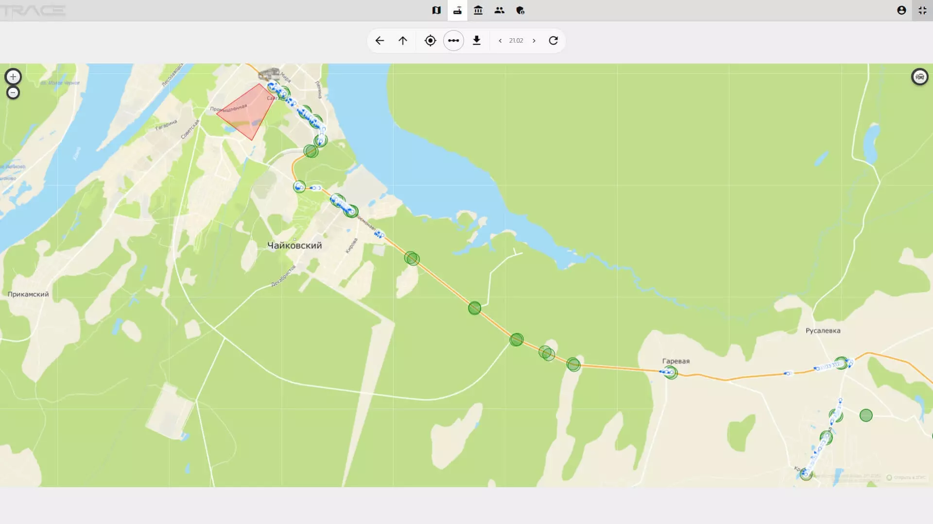
Task: Exit fullscreen mode
Action: (922, 10)
